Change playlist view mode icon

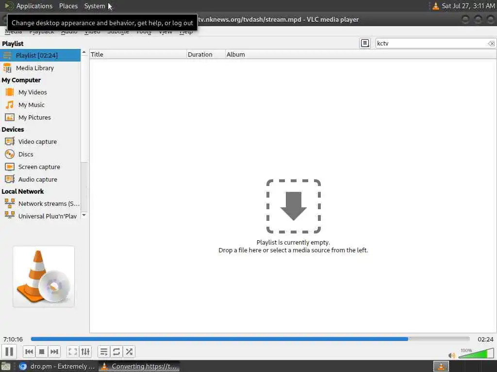click(x=365, y=43)
